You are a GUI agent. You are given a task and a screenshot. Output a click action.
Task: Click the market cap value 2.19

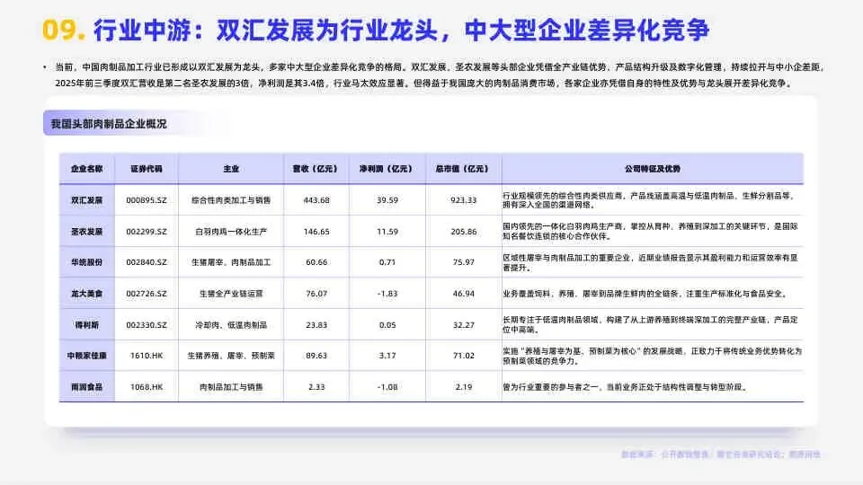click(x=464, y=387)
